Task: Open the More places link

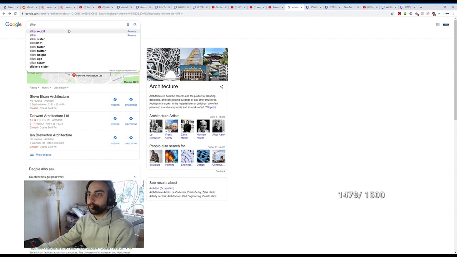Action: pyautogui.click(x=44, y=155)
